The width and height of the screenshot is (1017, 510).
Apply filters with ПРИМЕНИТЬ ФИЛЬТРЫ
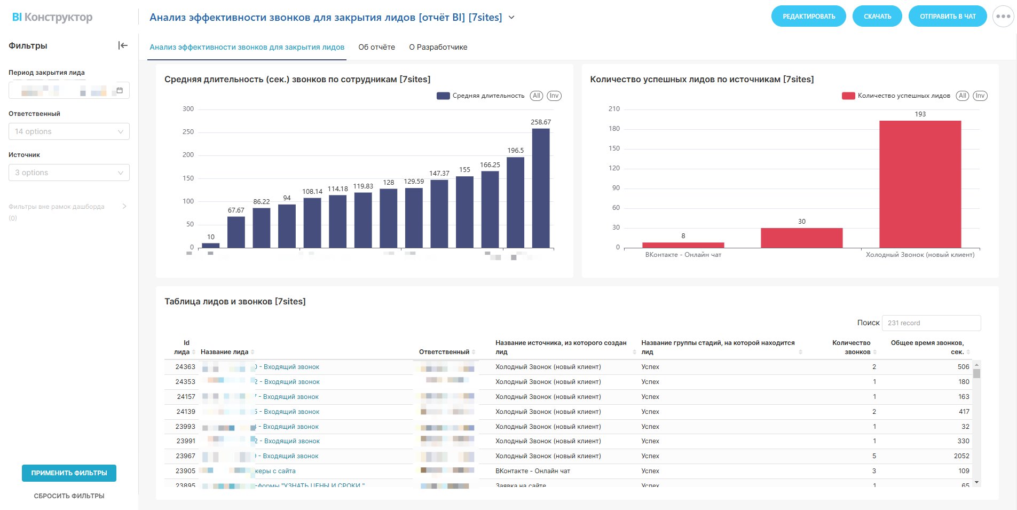(69, 473)
